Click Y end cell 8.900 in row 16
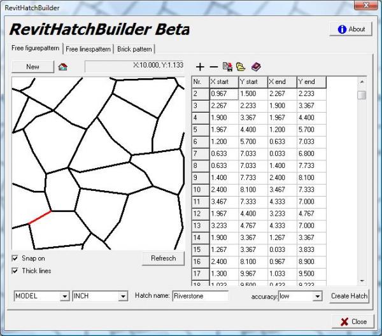This screenshot has width=382, height=336. [311, 262]
